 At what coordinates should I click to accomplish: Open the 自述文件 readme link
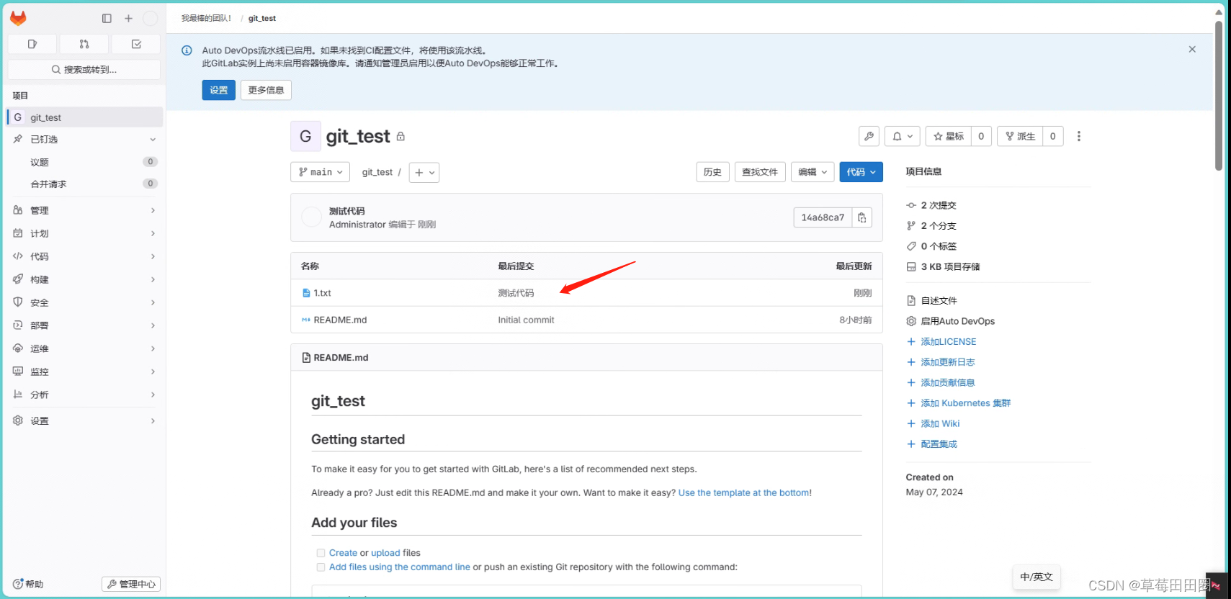(939, 300)
